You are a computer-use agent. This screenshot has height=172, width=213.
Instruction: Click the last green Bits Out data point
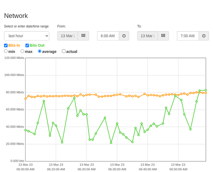pyautogui.click(x=206, y=90)
